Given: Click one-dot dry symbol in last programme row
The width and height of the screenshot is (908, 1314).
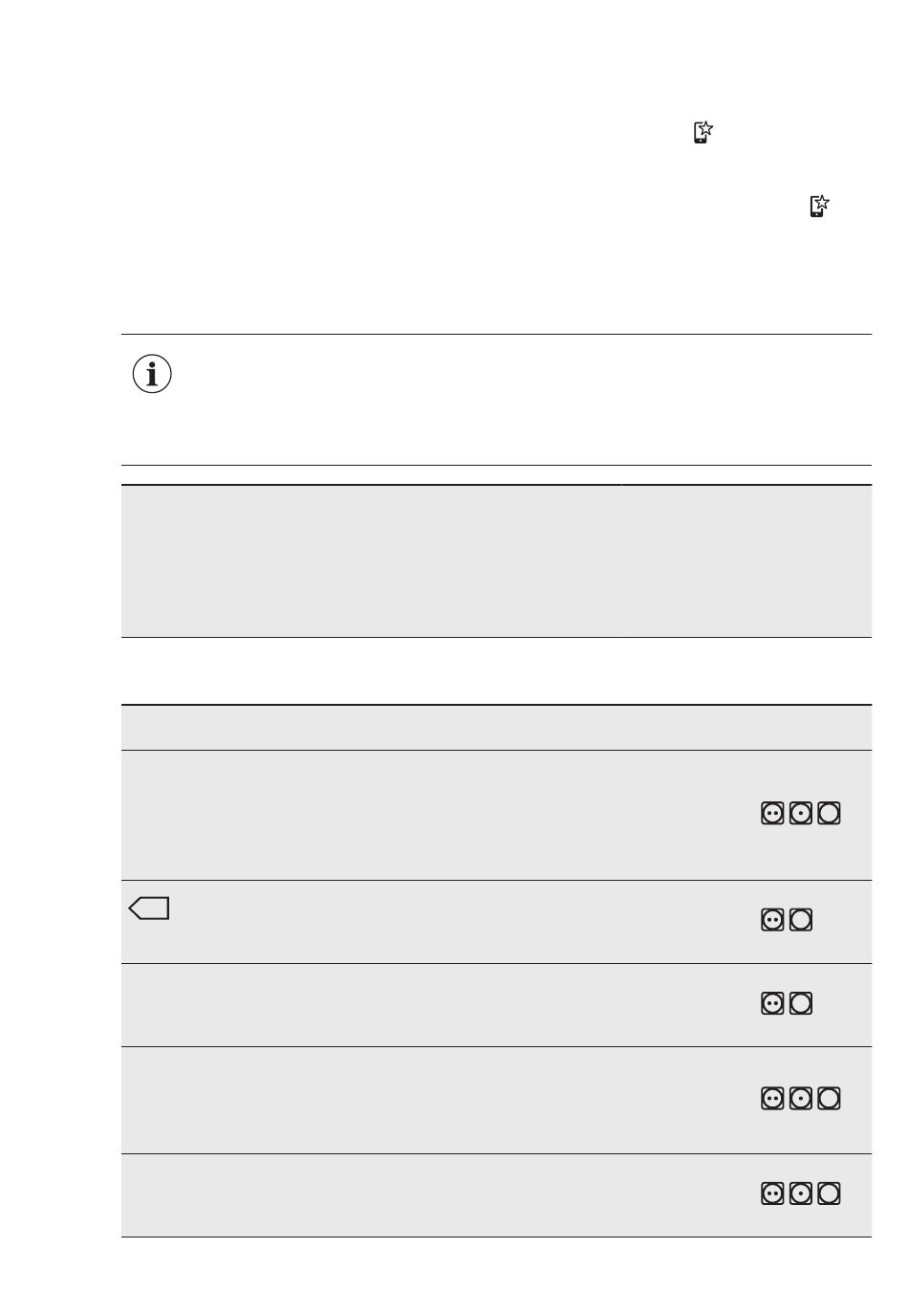Looking at the screenshot, I should tap(801, 1194).
